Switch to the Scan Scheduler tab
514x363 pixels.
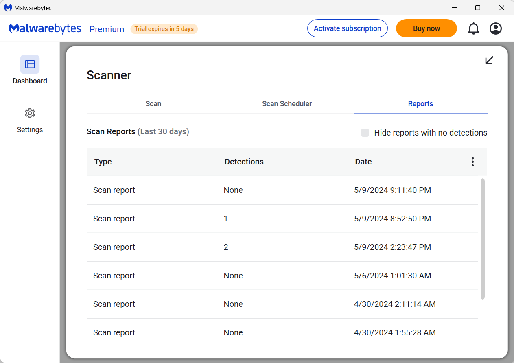point(287,104)
